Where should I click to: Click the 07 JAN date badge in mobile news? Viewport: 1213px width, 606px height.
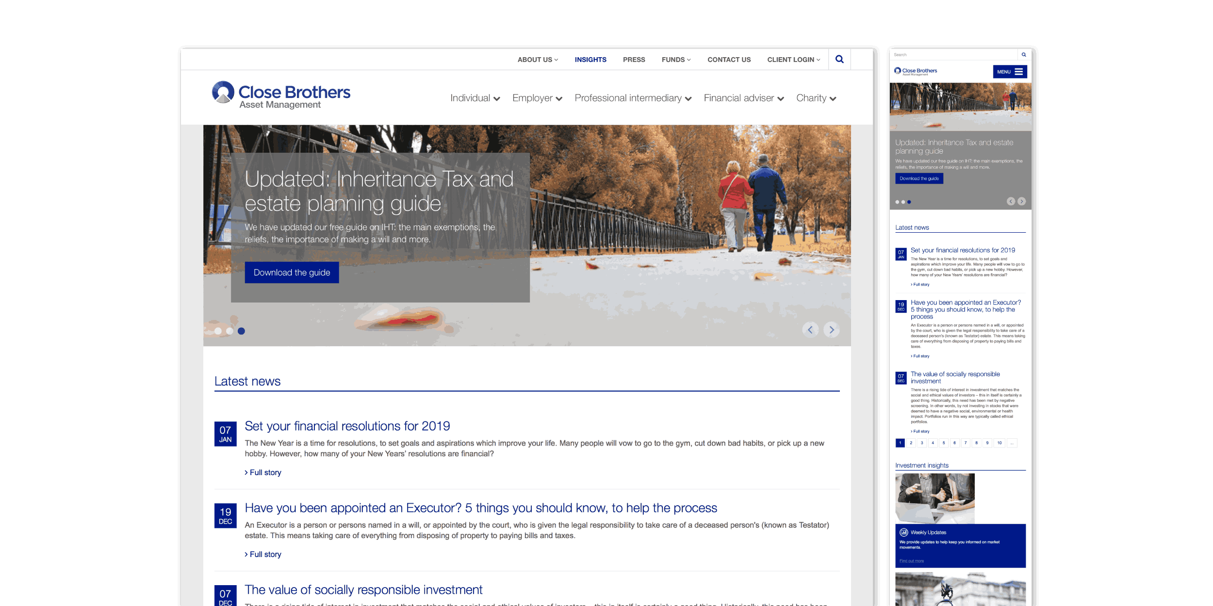(x=901, y=254)
